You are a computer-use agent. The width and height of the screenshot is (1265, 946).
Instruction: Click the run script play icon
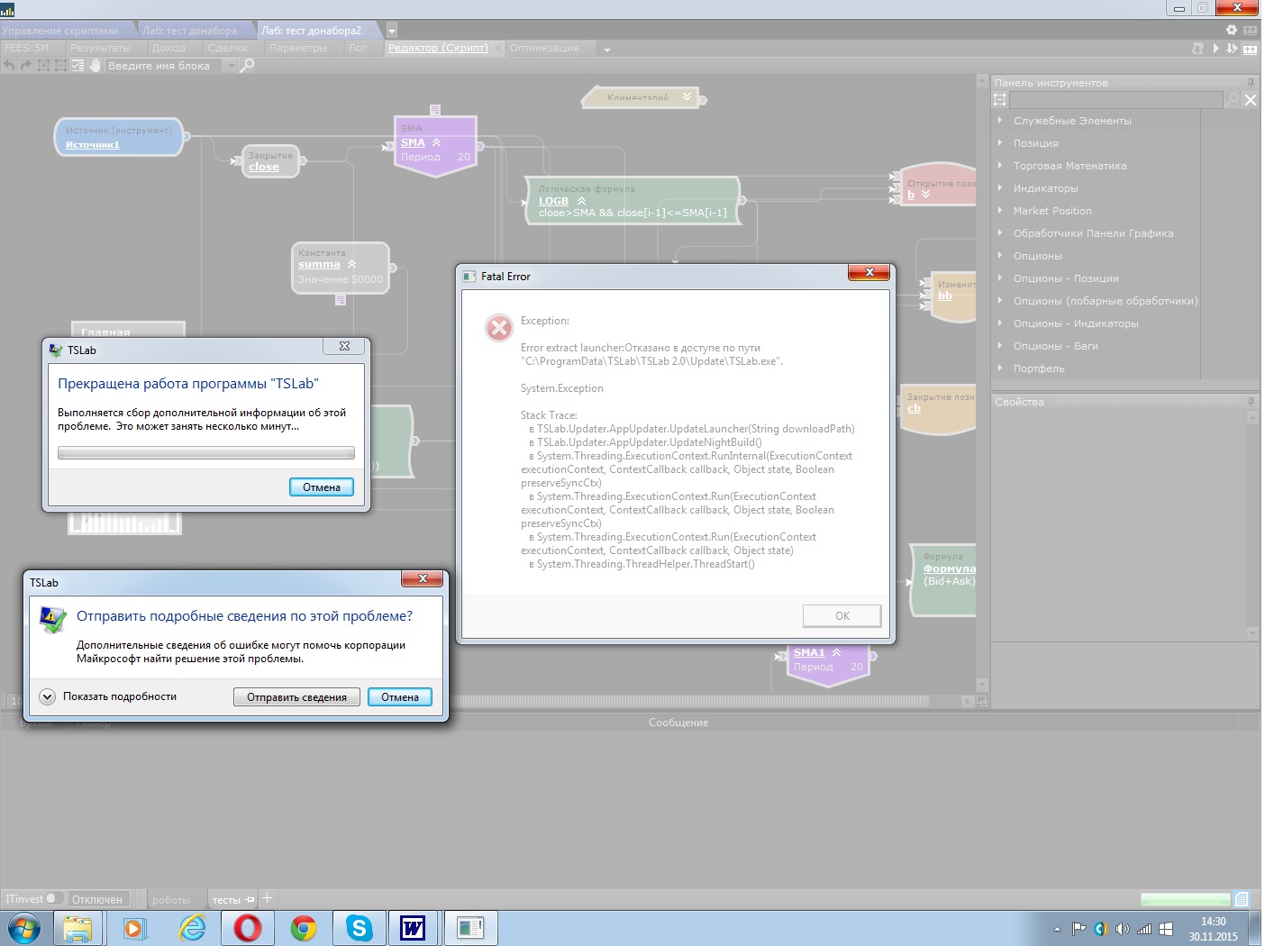pos(1215,48)
